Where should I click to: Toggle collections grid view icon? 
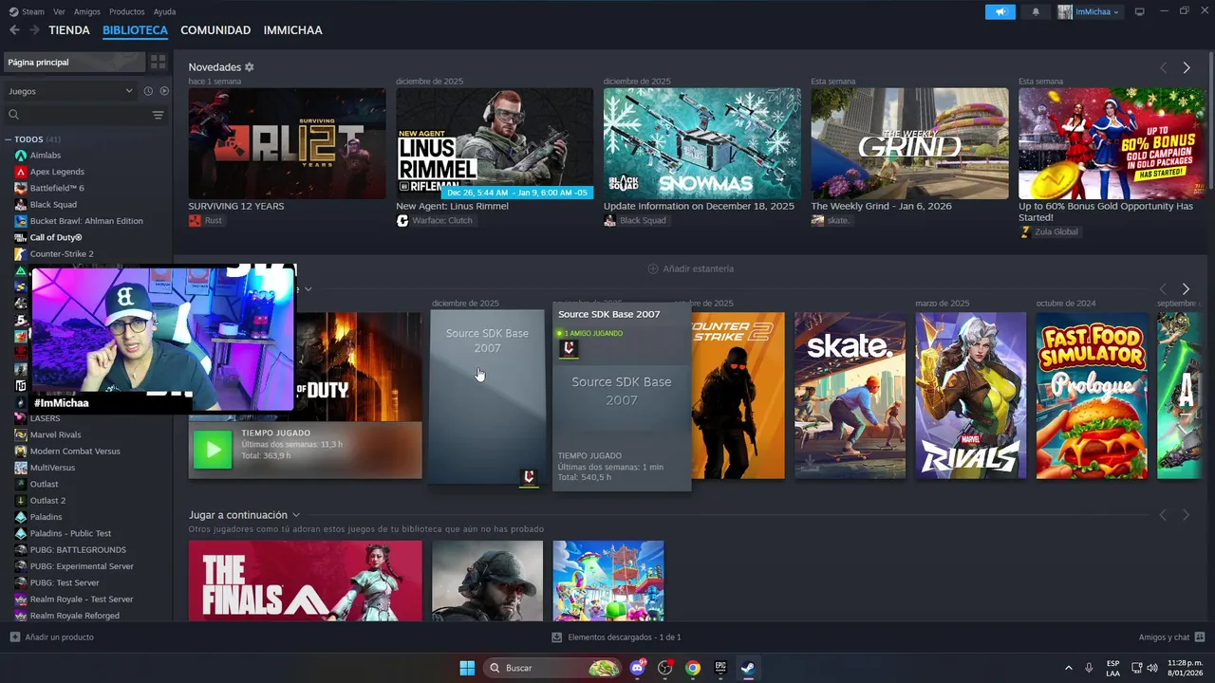click(x=159, y=62)
